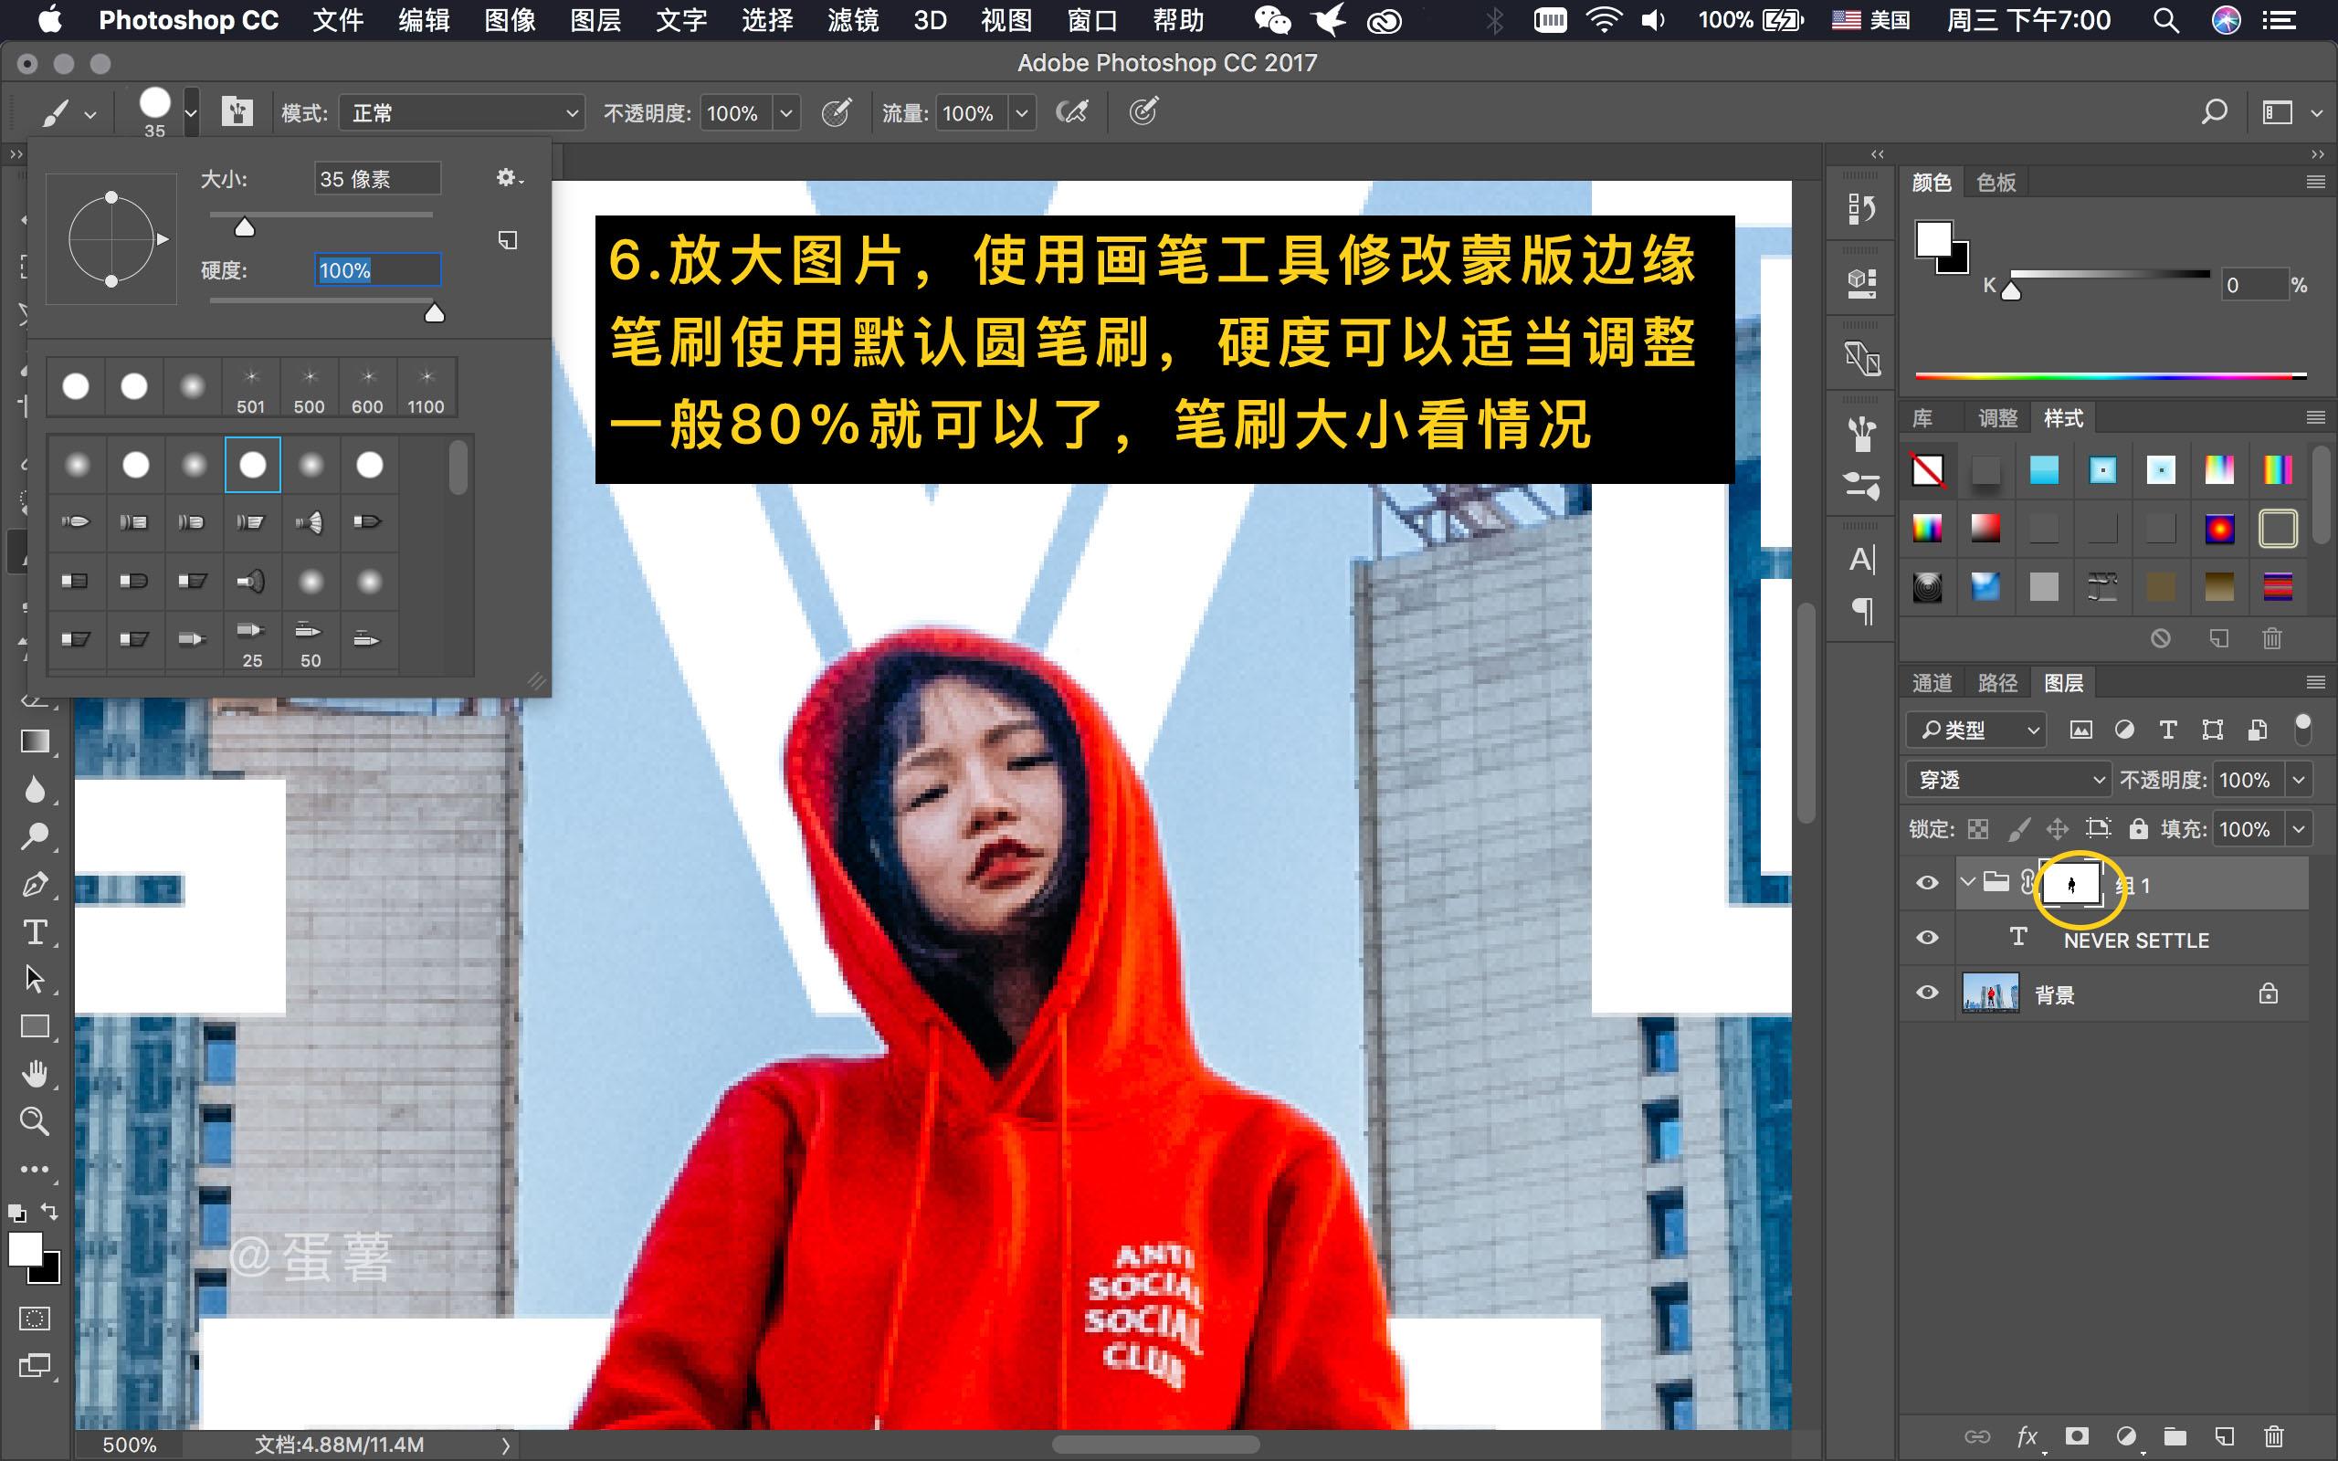
Task: Link layers chain icon
Action: 1977,1437
